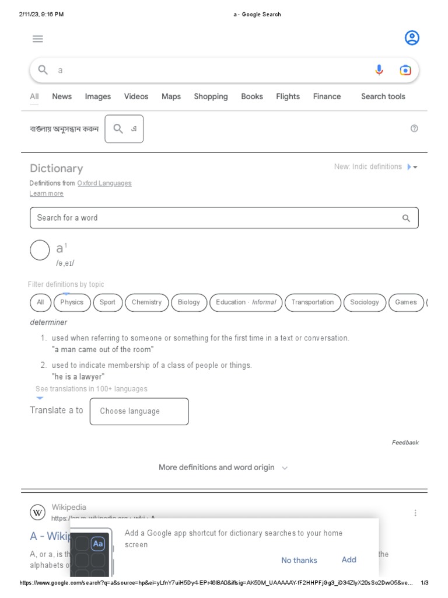Click the magnifier in dictionary search box
This screenshot has width=448, height=598.
407,218
